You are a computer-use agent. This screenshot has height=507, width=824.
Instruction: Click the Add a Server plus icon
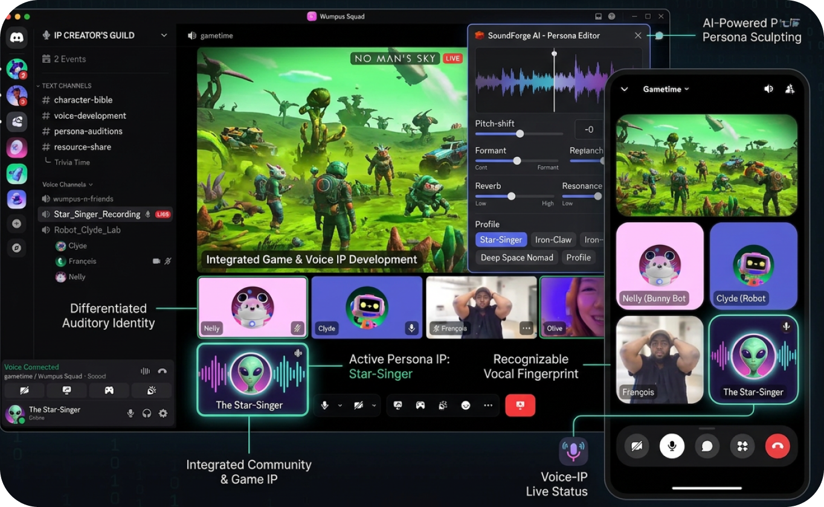(16, 223)
